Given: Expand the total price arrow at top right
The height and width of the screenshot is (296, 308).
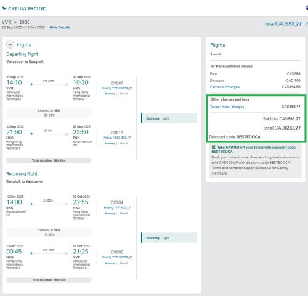Looking at the screenshot, I should point(306,24).
